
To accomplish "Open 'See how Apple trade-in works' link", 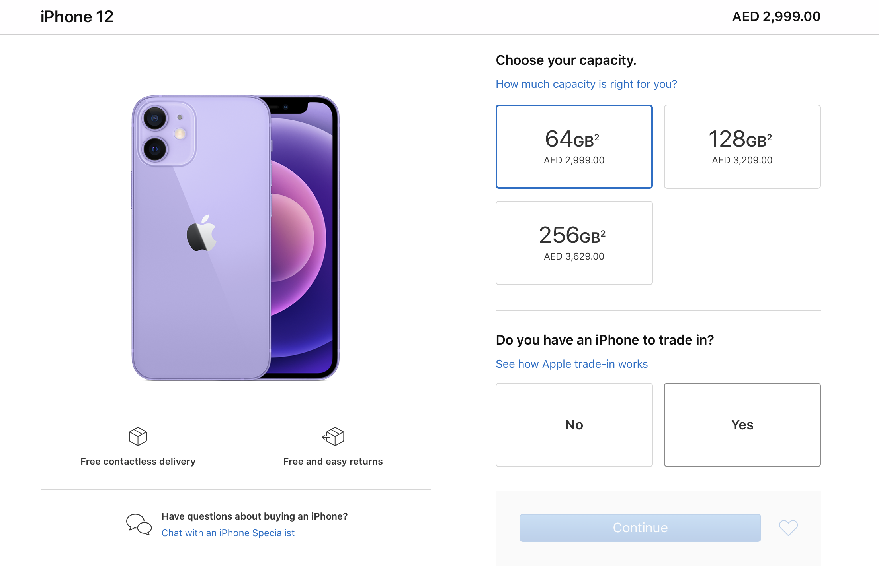I will [572, 364].
